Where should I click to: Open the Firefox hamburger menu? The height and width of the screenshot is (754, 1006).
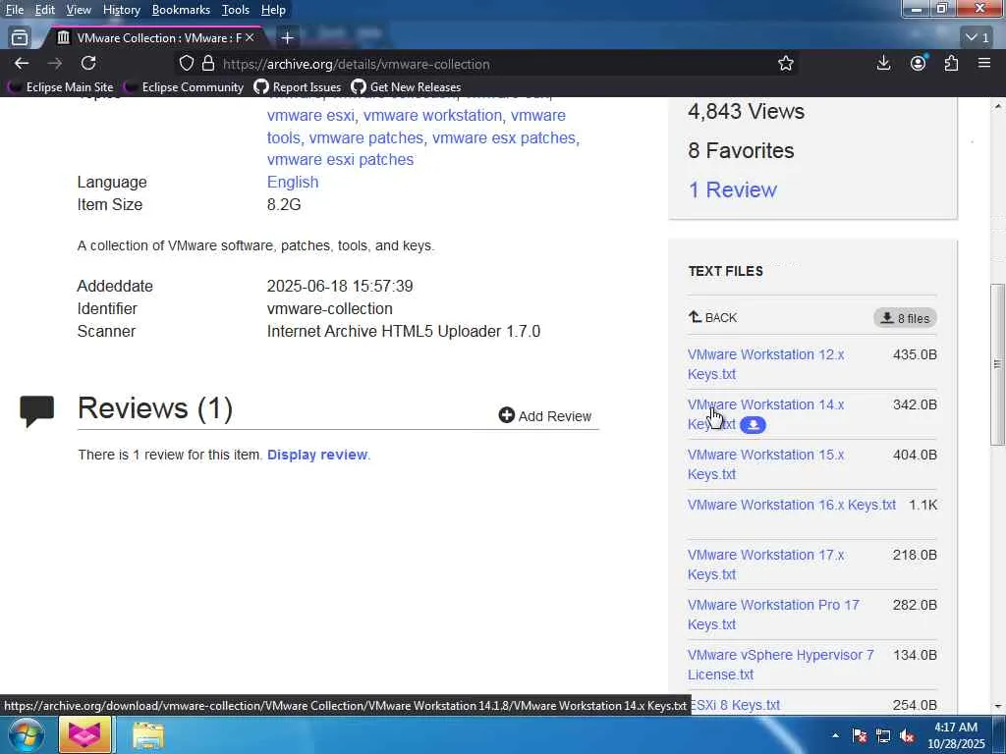[x=984, y=63]
